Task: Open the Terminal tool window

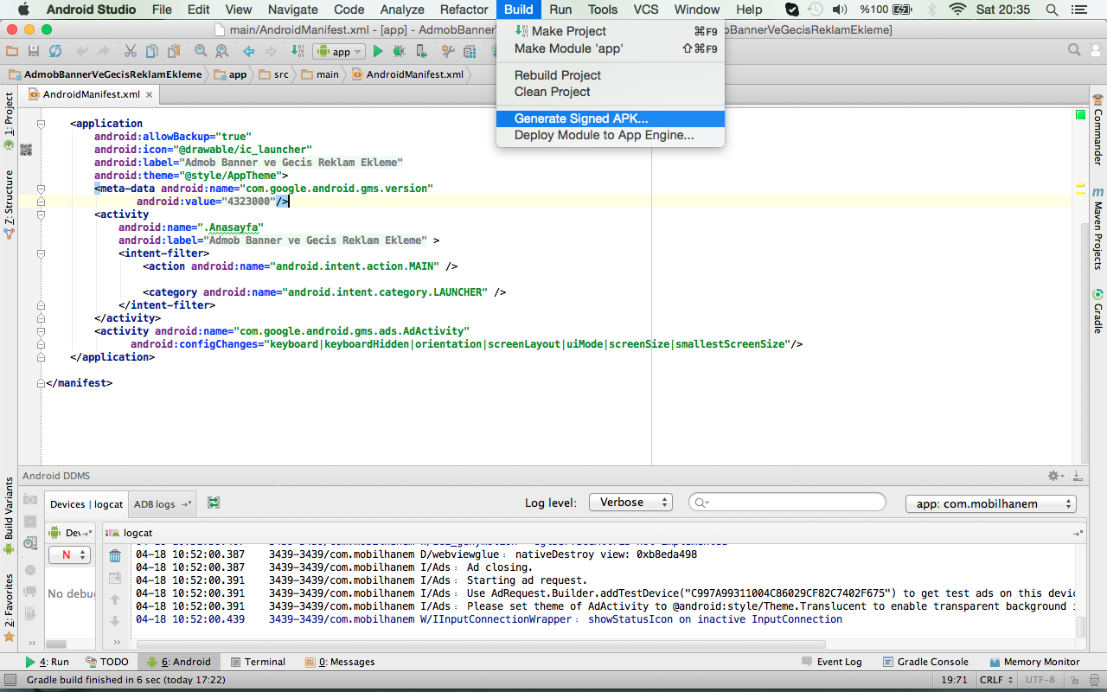Action: tap(258, 662)
